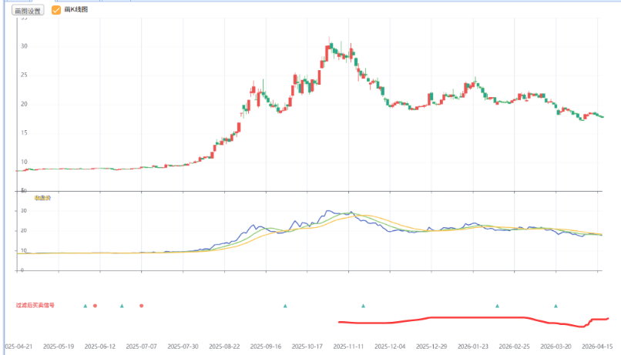Click the 25 price axis label
621x355 pixels.
pos(24,75)
